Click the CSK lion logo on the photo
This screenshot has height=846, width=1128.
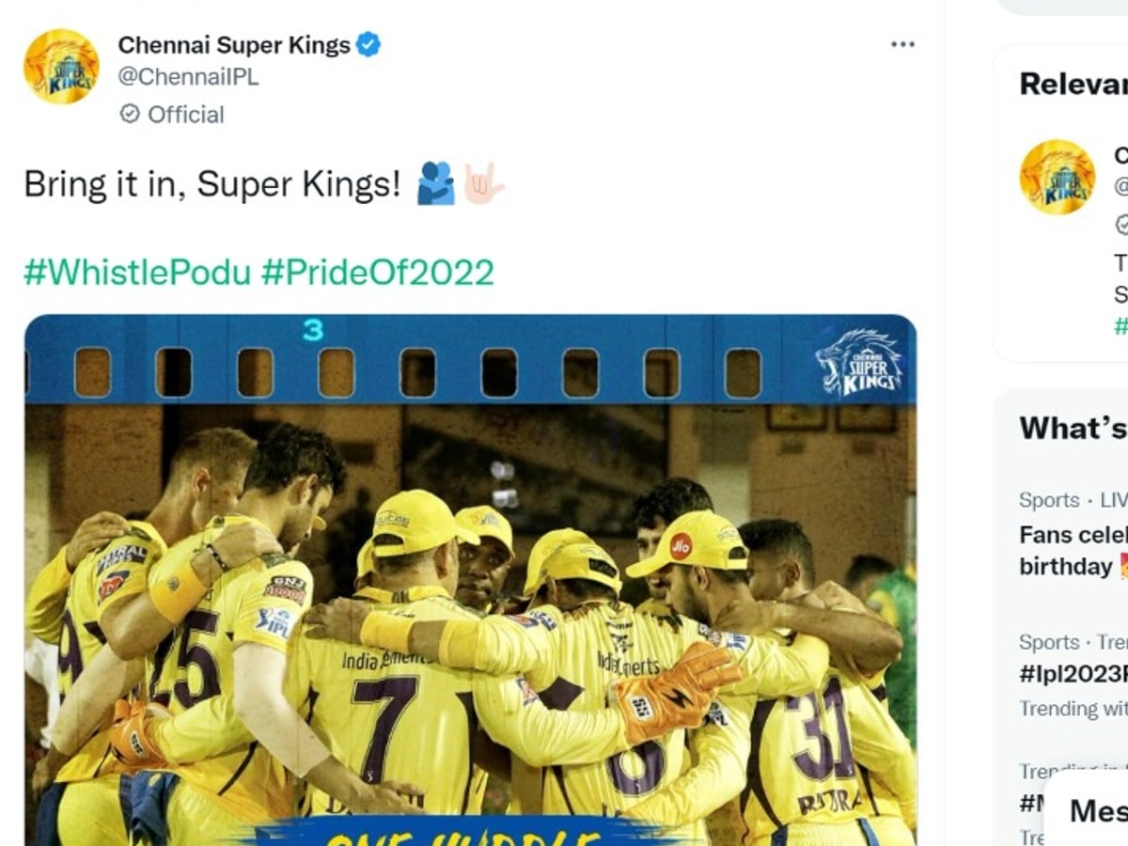coord(859,362)
